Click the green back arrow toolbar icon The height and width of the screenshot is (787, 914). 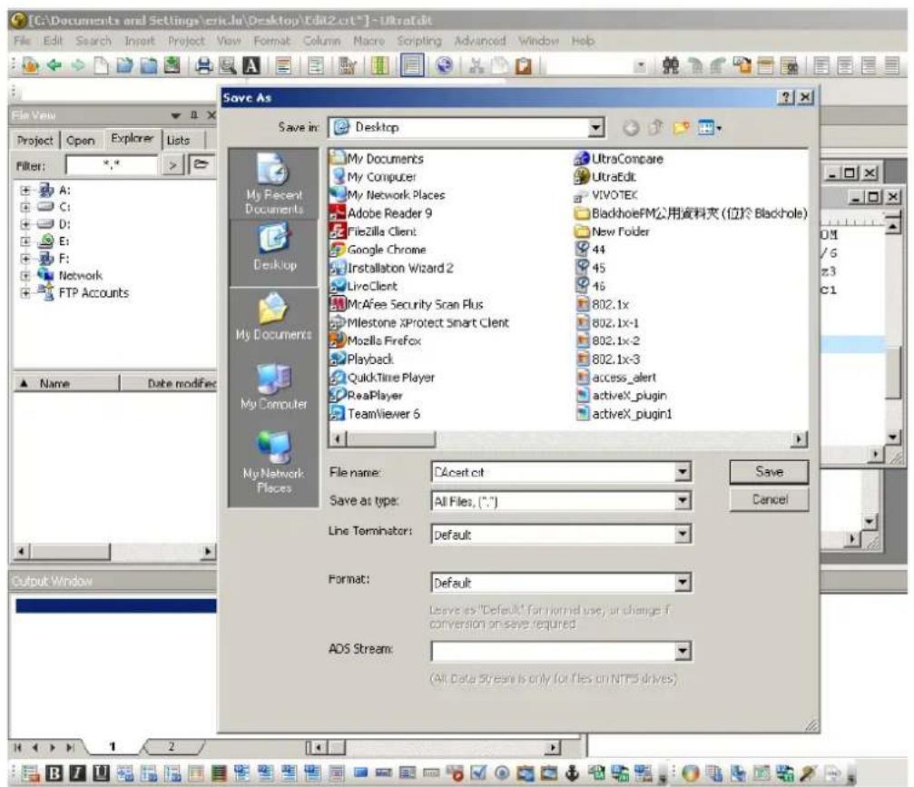54,65
